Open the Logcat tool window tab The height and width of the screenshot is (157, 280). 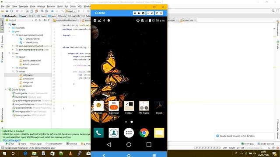(36, 143)
